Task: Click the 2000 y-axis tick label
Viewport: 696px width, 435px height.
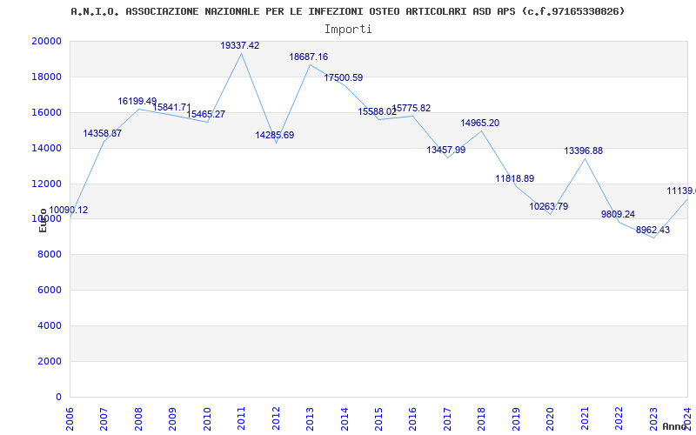Action: (50, 361)
